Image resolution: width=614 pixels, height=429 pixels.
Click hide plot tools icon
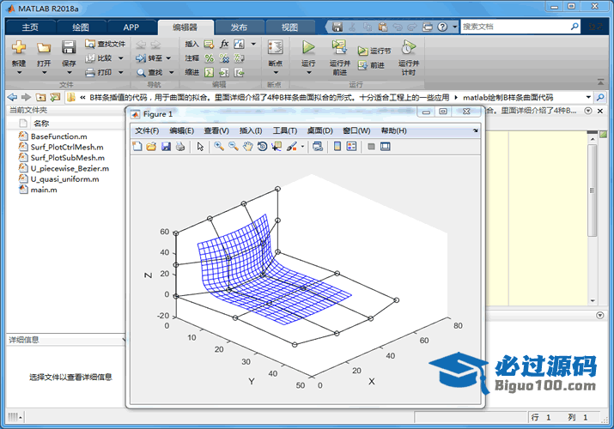point(371,147)
